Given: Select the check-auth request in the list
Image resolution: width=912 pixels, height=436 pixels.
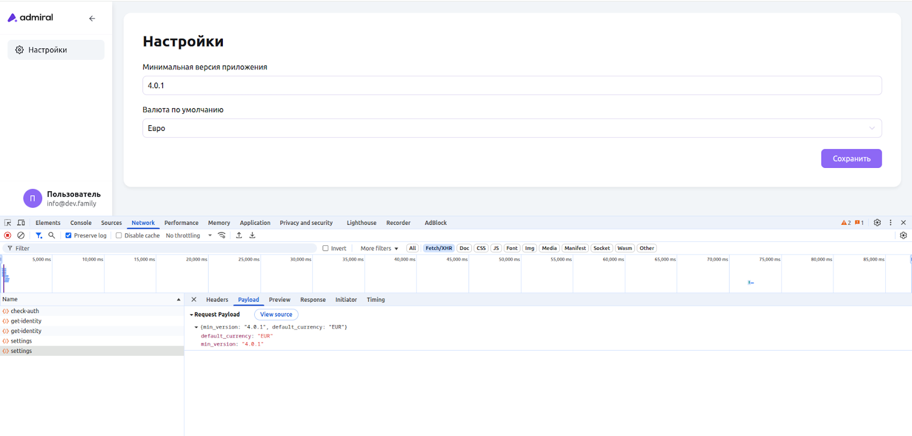Looking at the screenshot, I should 25,311.
